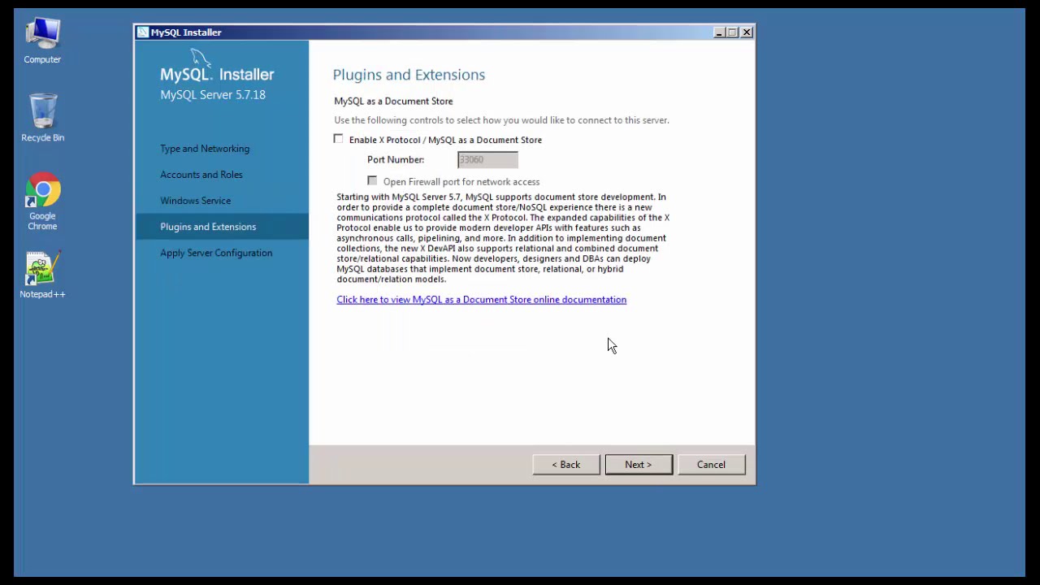The width and height of the screenshot is (1040, 585).
Task: Click the Back button
Action: pos(566,465)
